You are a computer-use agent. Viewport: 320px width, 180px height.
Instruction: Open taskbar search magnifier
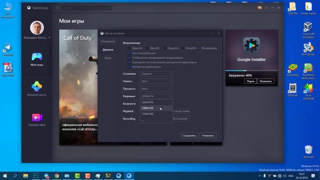click(15, 175)
